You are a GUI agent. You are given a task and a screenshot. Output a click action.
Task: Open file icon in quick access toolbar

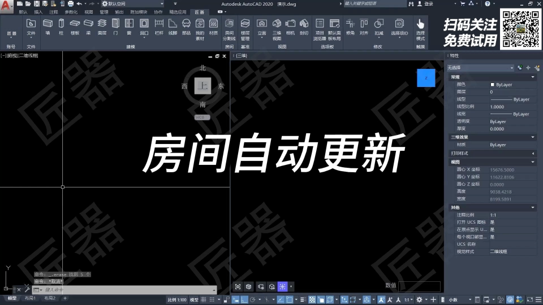tap(28, 4)
